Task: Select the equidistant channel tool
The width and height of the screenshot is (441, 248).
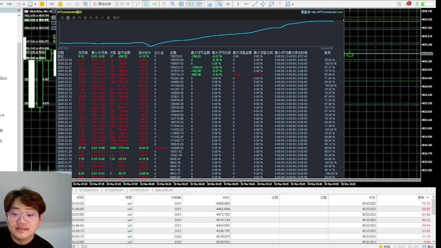Action: point(263,4)
